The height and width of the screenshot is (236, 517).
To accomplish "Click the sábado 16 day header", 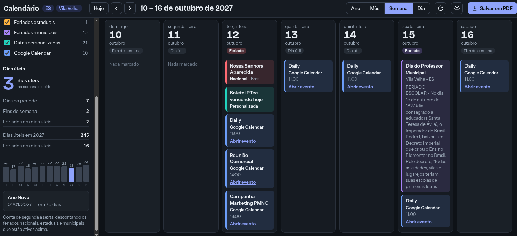I will point(484,39).
